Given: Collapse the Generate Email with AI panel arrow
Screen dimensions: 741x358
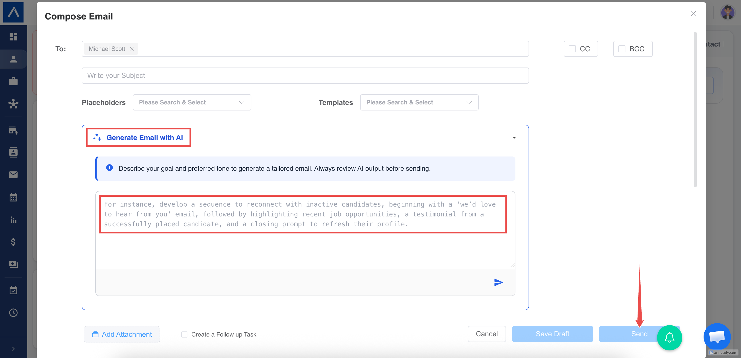Looking at the screenshot, I should pyautogui.click(x=514, y=138).
